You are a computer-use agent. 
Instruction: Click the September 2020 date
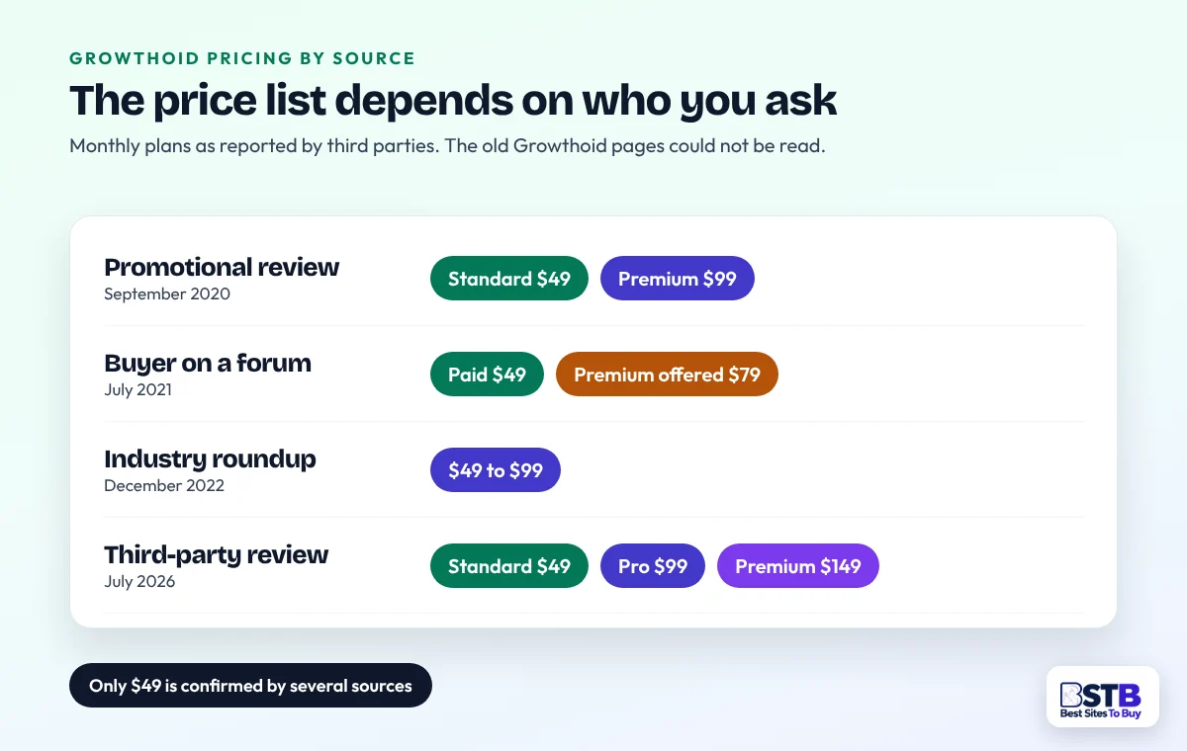[x=167, y=293]
